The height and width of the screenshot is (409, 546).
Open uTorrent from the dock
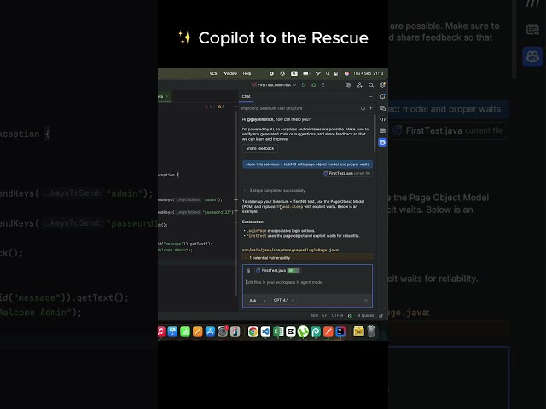[303, 331]
